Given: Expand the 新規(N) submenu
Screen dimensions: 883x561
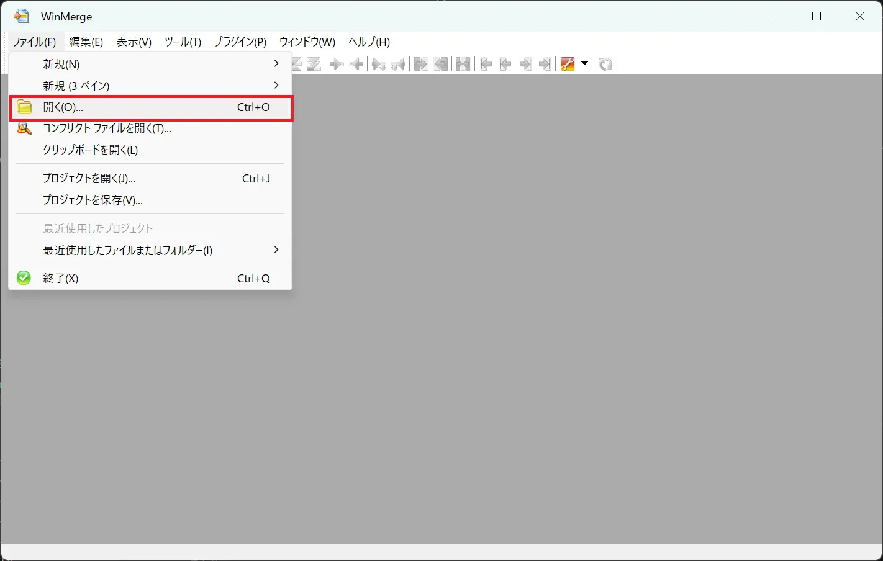Looking at the screenshot, I should (150, 64).
